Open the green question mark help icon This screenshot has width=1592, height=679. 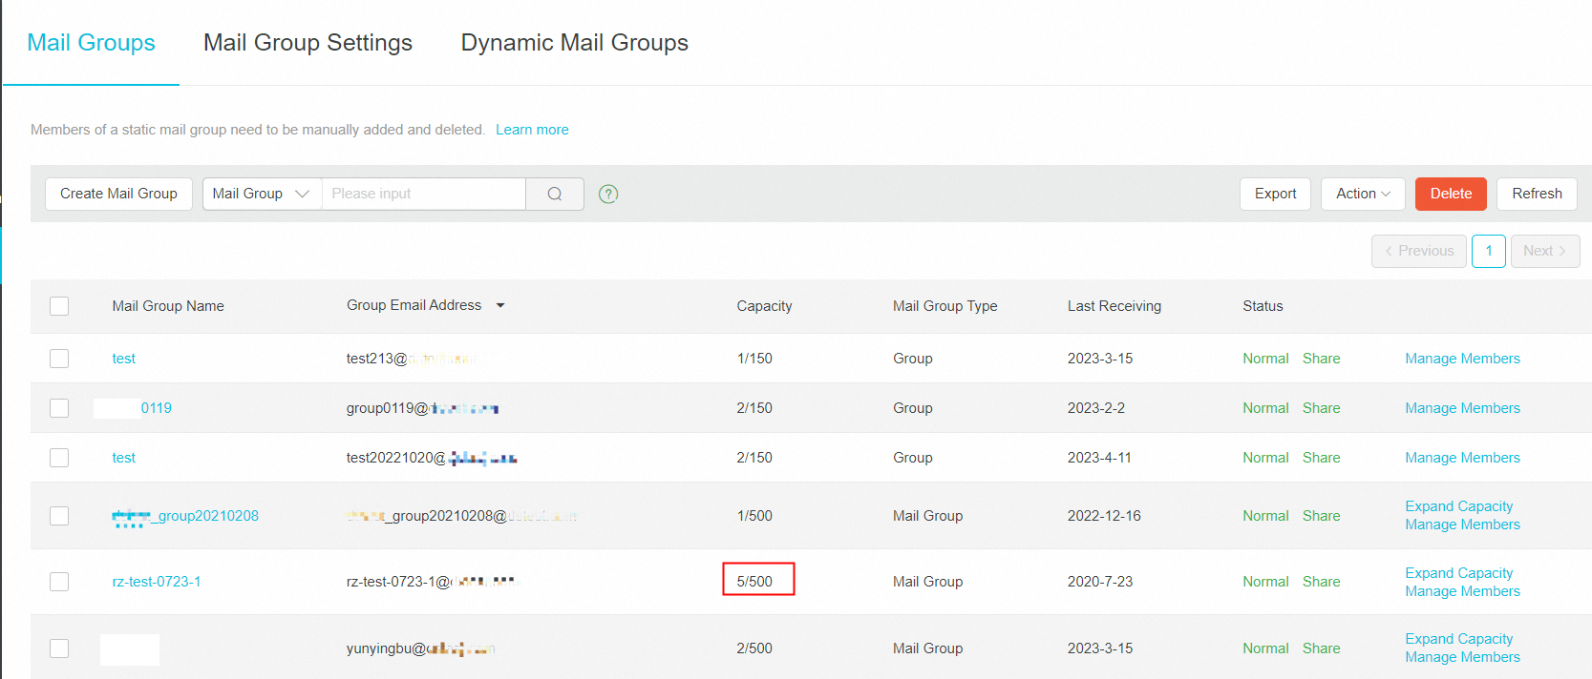click(608, 194)
